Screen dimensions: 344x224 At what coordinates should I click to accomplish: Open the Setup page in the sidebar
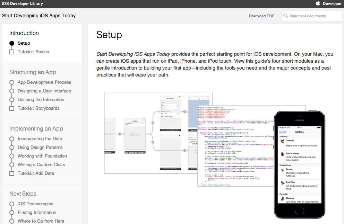point(24,43)
